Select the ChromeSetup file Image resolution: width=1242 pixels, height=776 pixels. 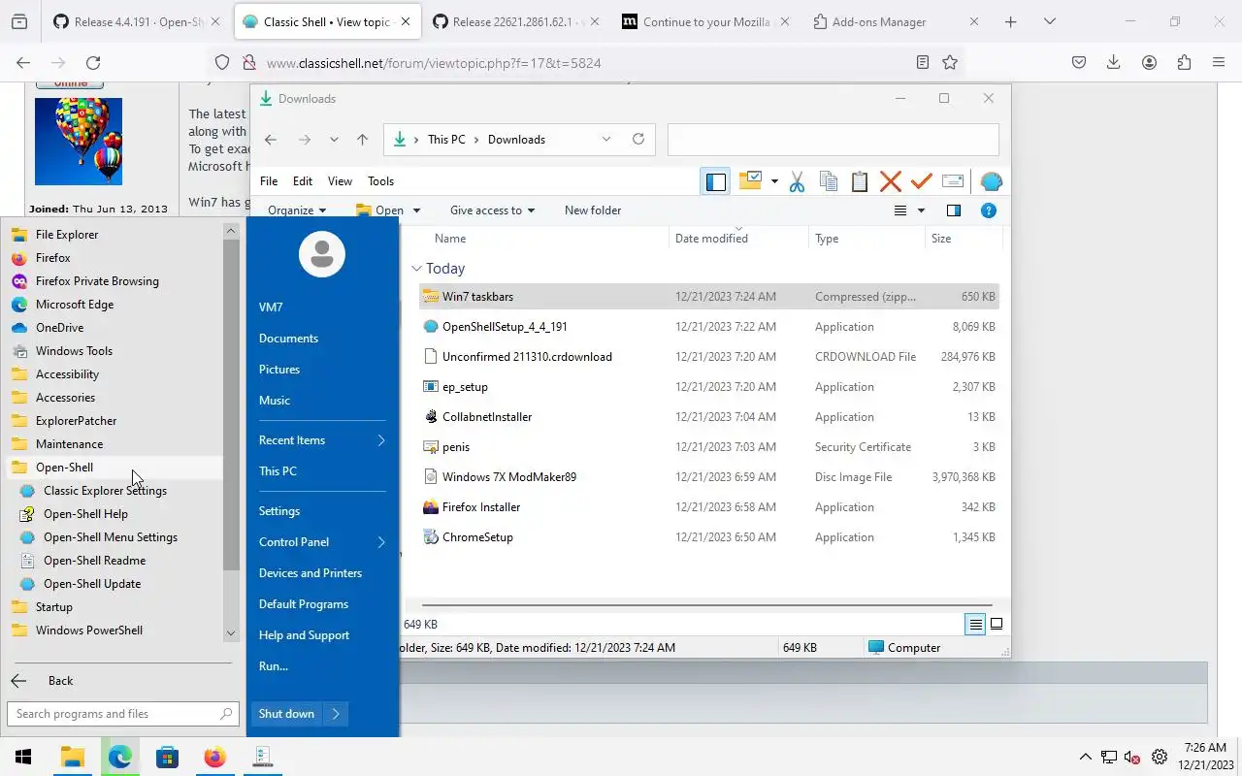709,537
